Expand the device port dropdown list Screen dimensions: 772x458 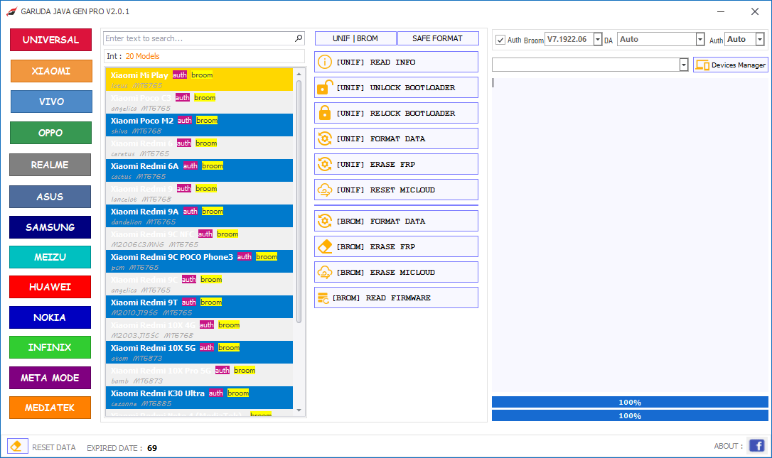pyautogui.click(x=684, y=65)
